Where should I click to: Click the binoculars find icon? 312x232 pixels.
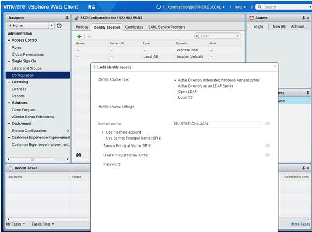78,155
